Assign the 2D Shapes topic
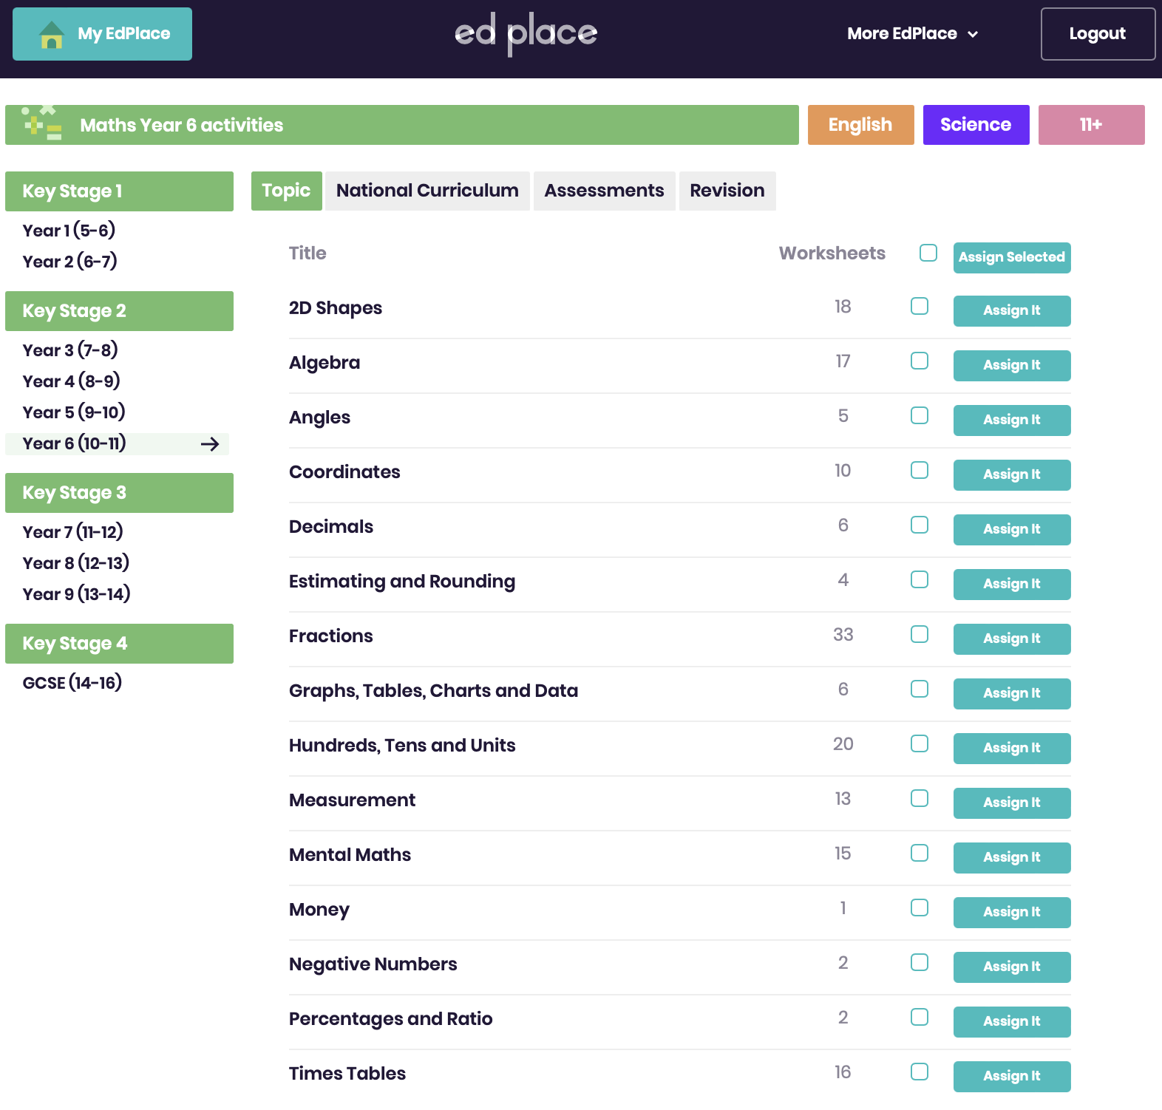This screenshot has height=1110, width=1162. pos(1012,311)
